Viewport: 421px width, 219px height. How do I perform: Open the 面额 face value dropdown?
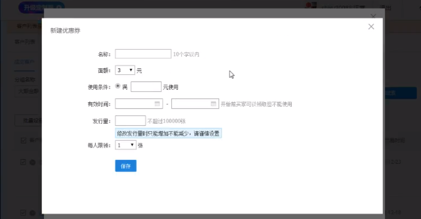(x=125, y=70)
